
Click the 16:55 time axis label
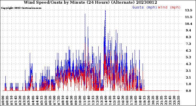click(127, 100)
